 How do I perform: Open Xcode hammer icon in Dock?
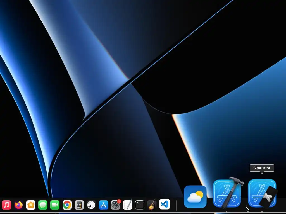tap(227, 193)
